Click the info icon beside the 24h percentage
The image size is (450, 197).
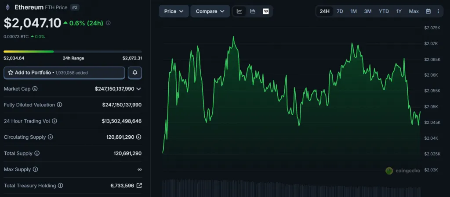coord(108,23)
